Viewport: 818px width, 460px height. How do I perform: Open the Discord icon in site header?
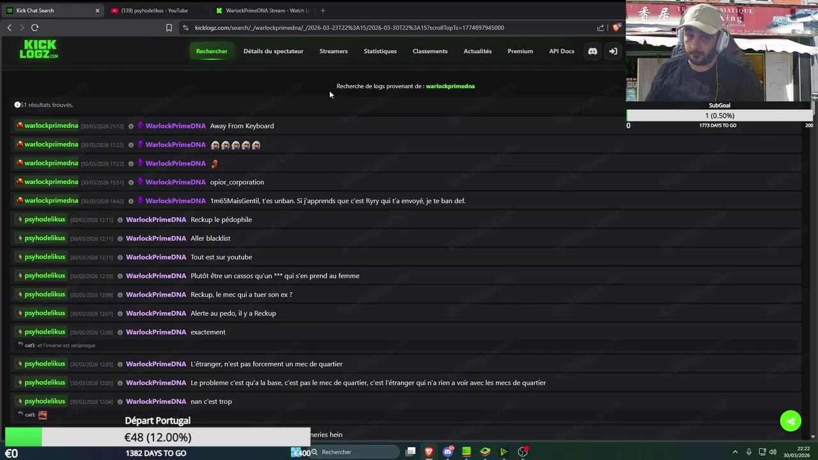click(592, 51)
